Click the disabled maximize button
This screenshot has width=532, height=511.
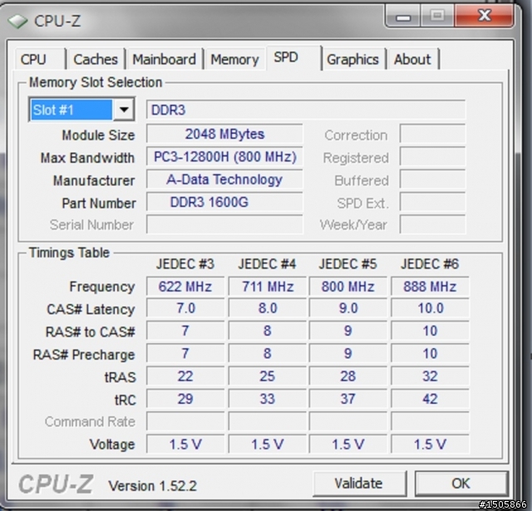pos(437,16)
